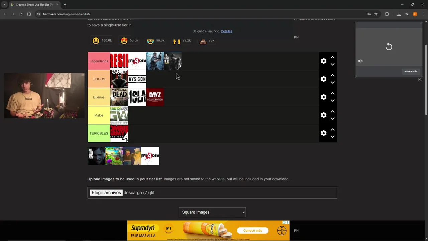
Task: Click Conocé más on Supradyn banner
Action: pyautogui.click(x=252, y=230)
